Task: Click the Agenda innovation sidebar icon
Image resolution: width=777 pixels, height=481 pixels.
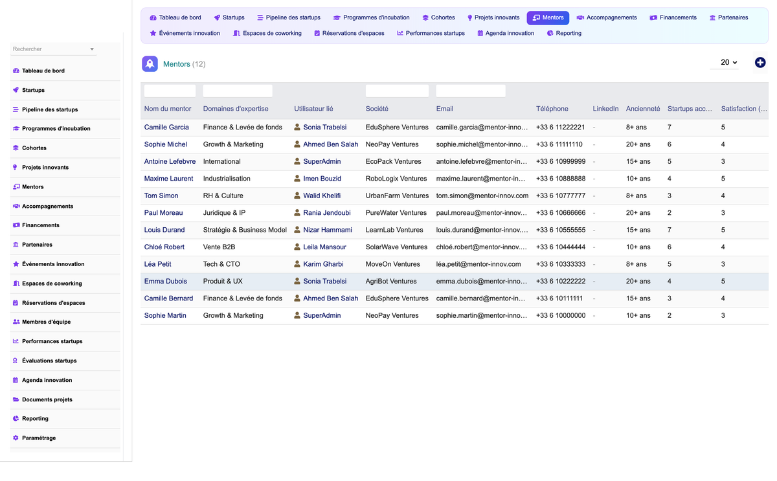Action: (16, 380)
